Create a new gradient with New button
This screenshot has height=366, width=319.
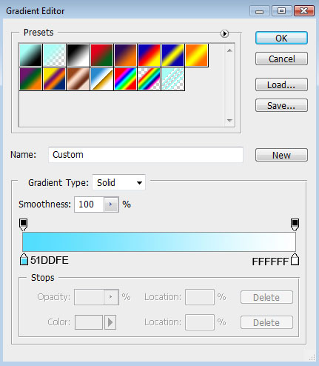tap(281, 155)
